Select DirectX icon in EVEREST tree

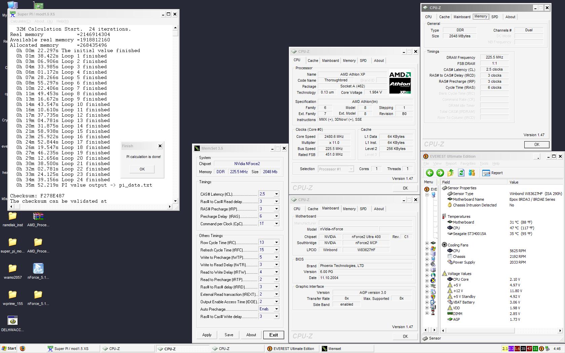coord(433,281)
